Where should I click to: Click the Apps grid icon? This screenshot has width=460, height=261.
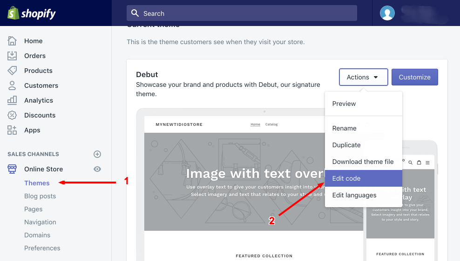coord(12,130)
